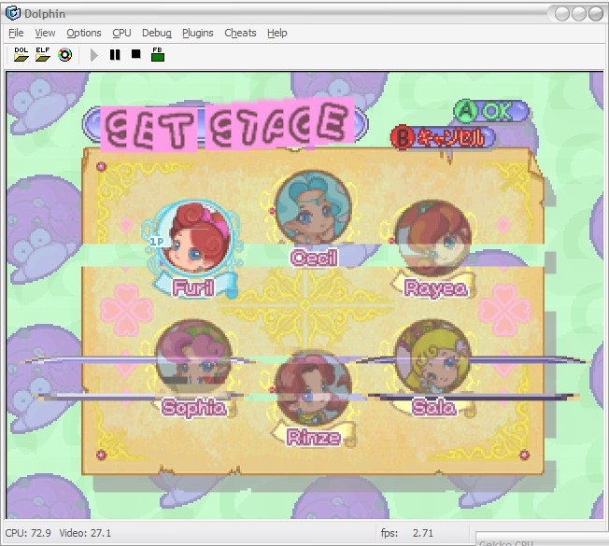Click the Rinze name label
This screenshot has height=546, width=609.
point(314,438)
